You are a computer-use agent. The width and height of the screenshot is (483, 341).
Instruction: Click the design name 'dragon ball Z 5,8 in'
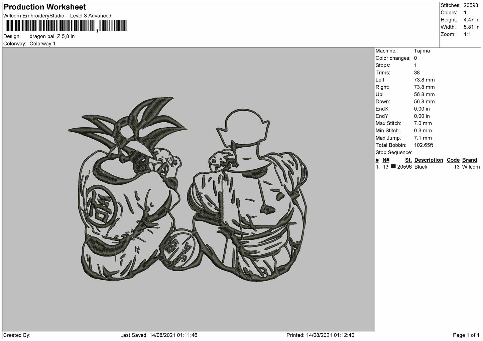coord(52,36)
